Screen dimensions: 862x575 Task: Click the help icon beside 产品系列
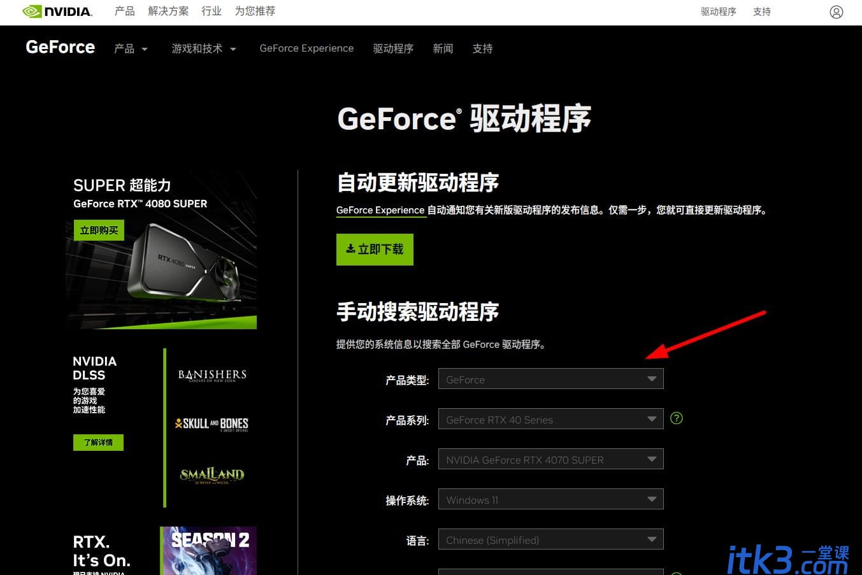coord(677,418)
